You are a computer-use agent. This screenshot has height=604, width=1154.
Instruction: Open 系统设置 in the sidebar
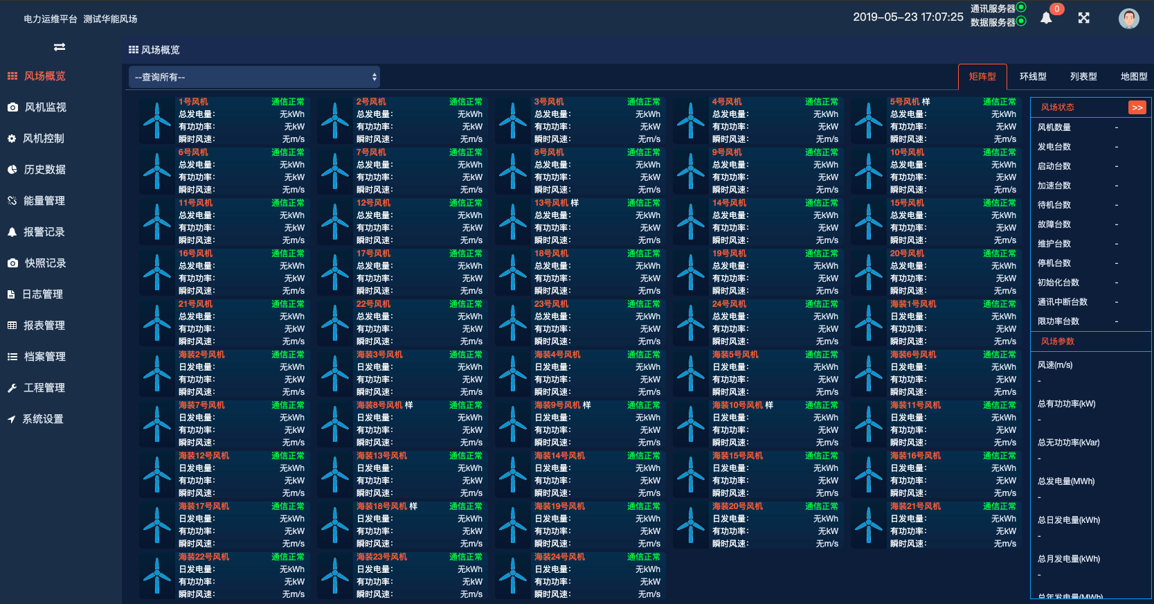[x=42, y=419]
